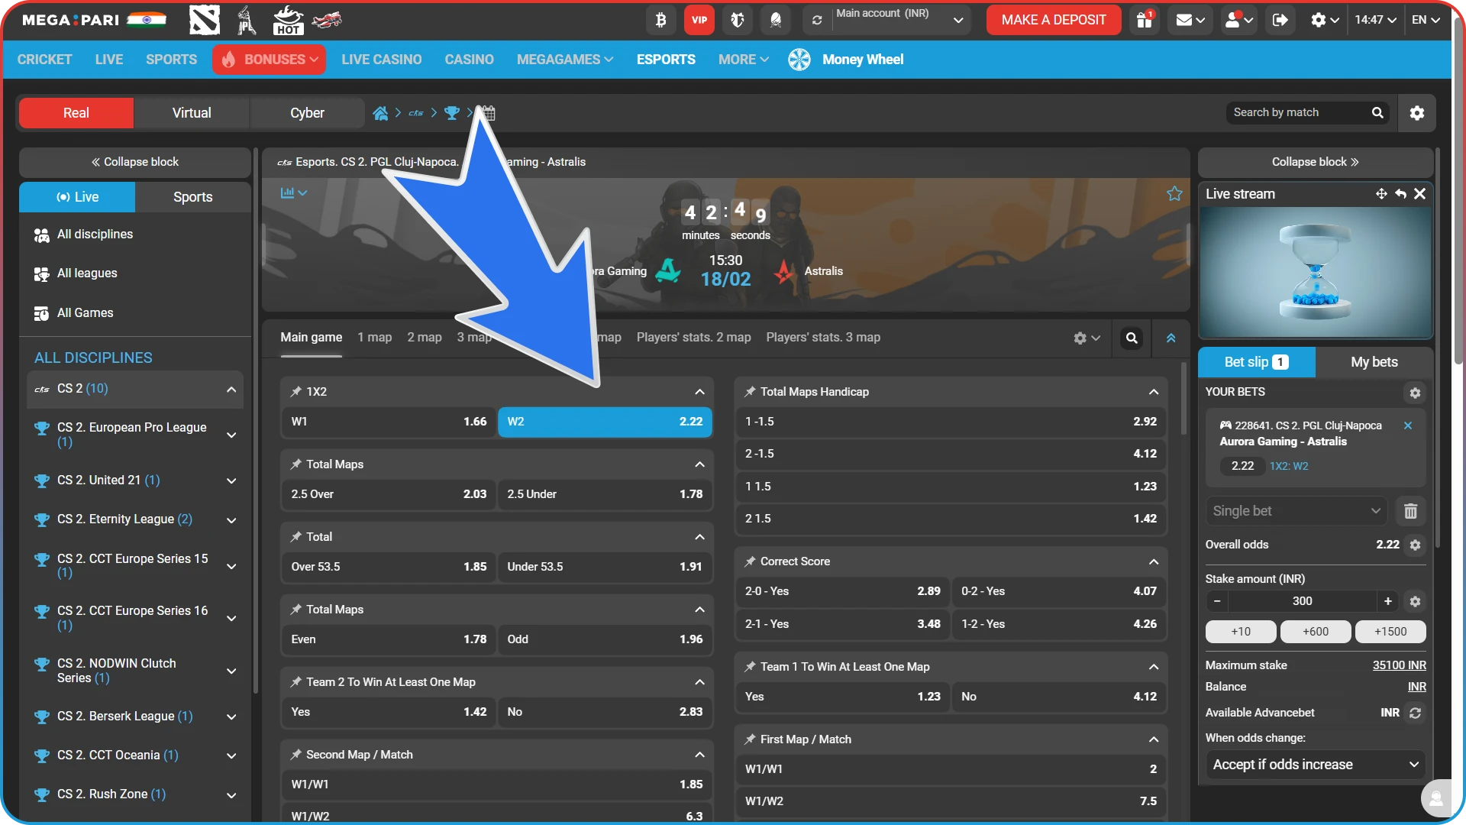The width and height of the screenshot is (1466, 825).
Task: Collapse the Total Maps Handicap section
Action: tap(1153, 391)
